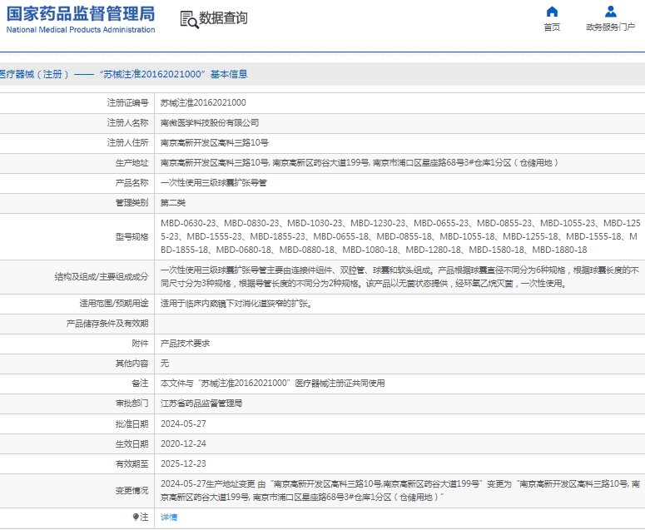645x530 pixels.
Task: Select registration number 苏械注准20162021000 value
Action: 203,103
